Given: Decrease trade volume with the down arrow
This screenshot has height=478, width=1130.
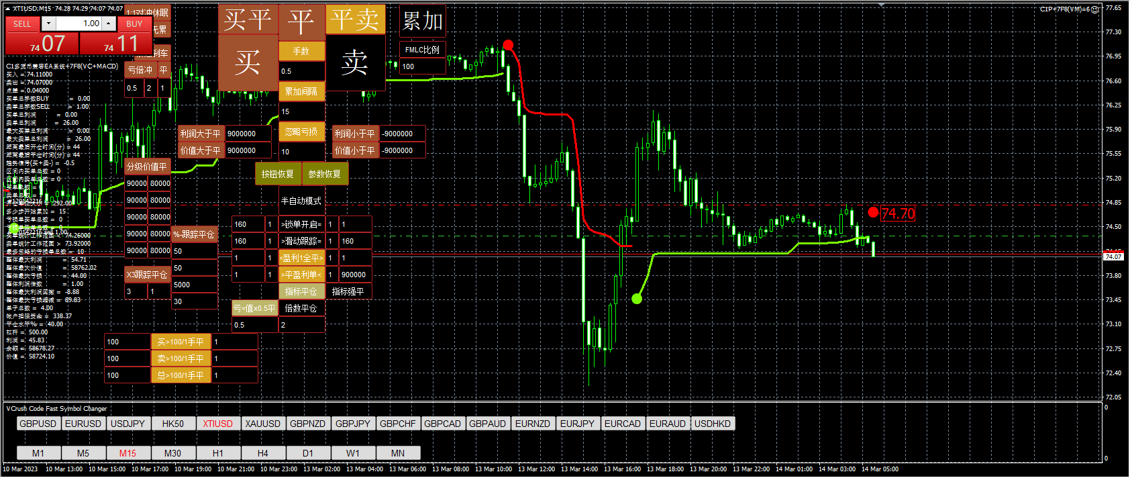Looking at the screenshot, I should pyautogui.click(x=48, y=23).
